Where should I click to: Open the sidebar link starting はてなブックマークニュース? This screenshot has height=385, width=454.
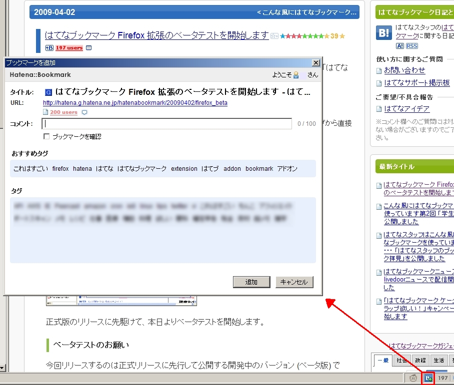(x=418, y=280)
